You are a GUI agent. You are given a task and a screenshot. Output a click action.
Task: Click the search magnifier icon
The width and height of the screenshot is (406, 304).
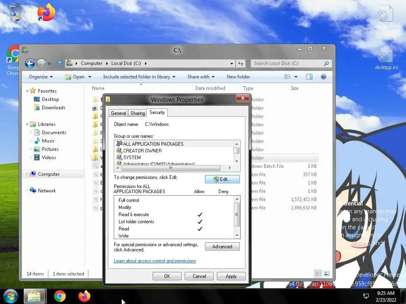(327, 63)
